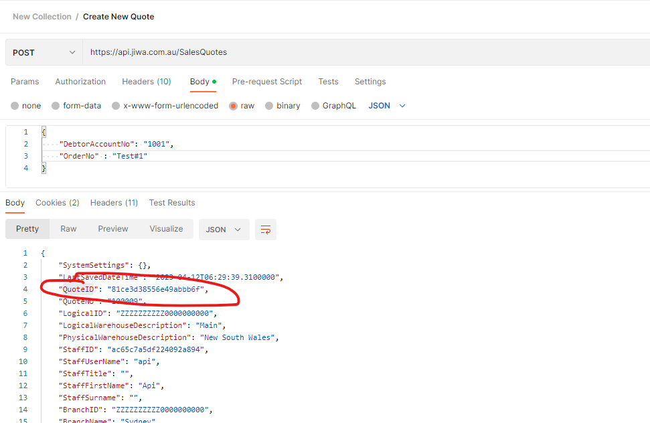Select the form-data radio option
Image resolution: width=650 pixels, height=423 pixels.
pyautogui.click(x=56, y=106)
